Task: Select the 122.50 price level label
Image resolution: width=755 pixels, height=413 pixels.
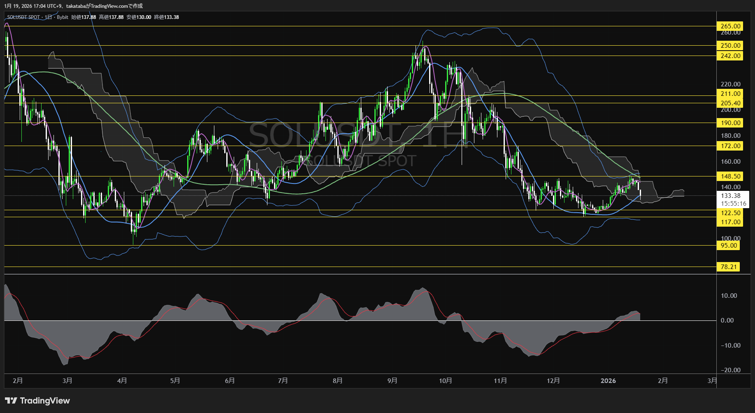Action: [x=730, y=213]
